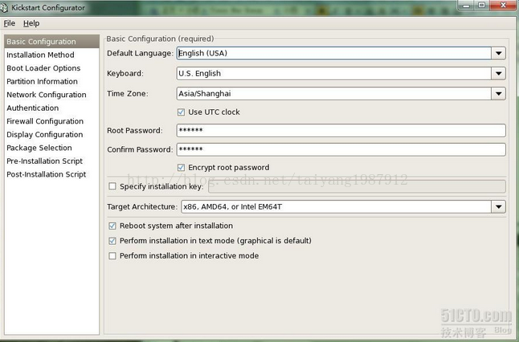Click the Target Architecture label
Screen dimensions: 519x342
pyautogui.click(x=142, y=206)
